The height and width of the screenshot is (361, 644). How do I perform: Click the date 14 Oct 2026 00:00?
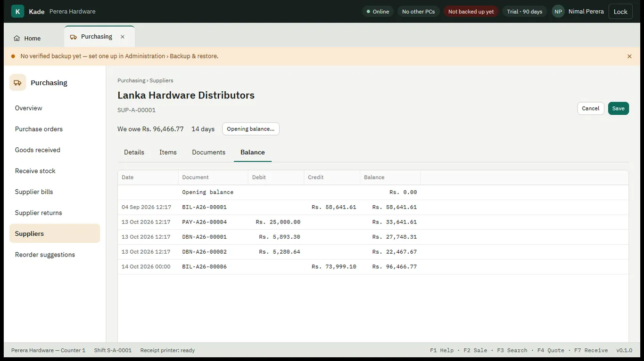point(146,266)
